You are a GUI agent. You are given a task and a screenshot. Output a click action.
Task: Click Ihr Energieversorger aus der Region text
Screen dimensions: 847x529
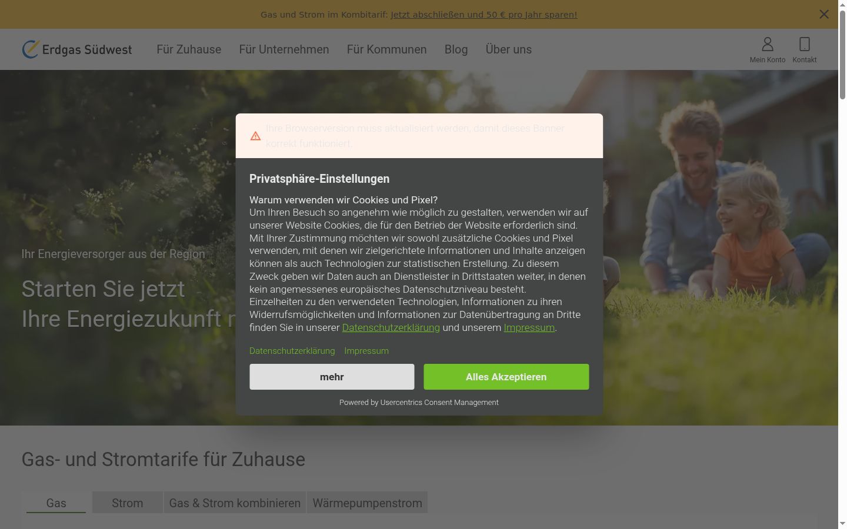point(114,254)
